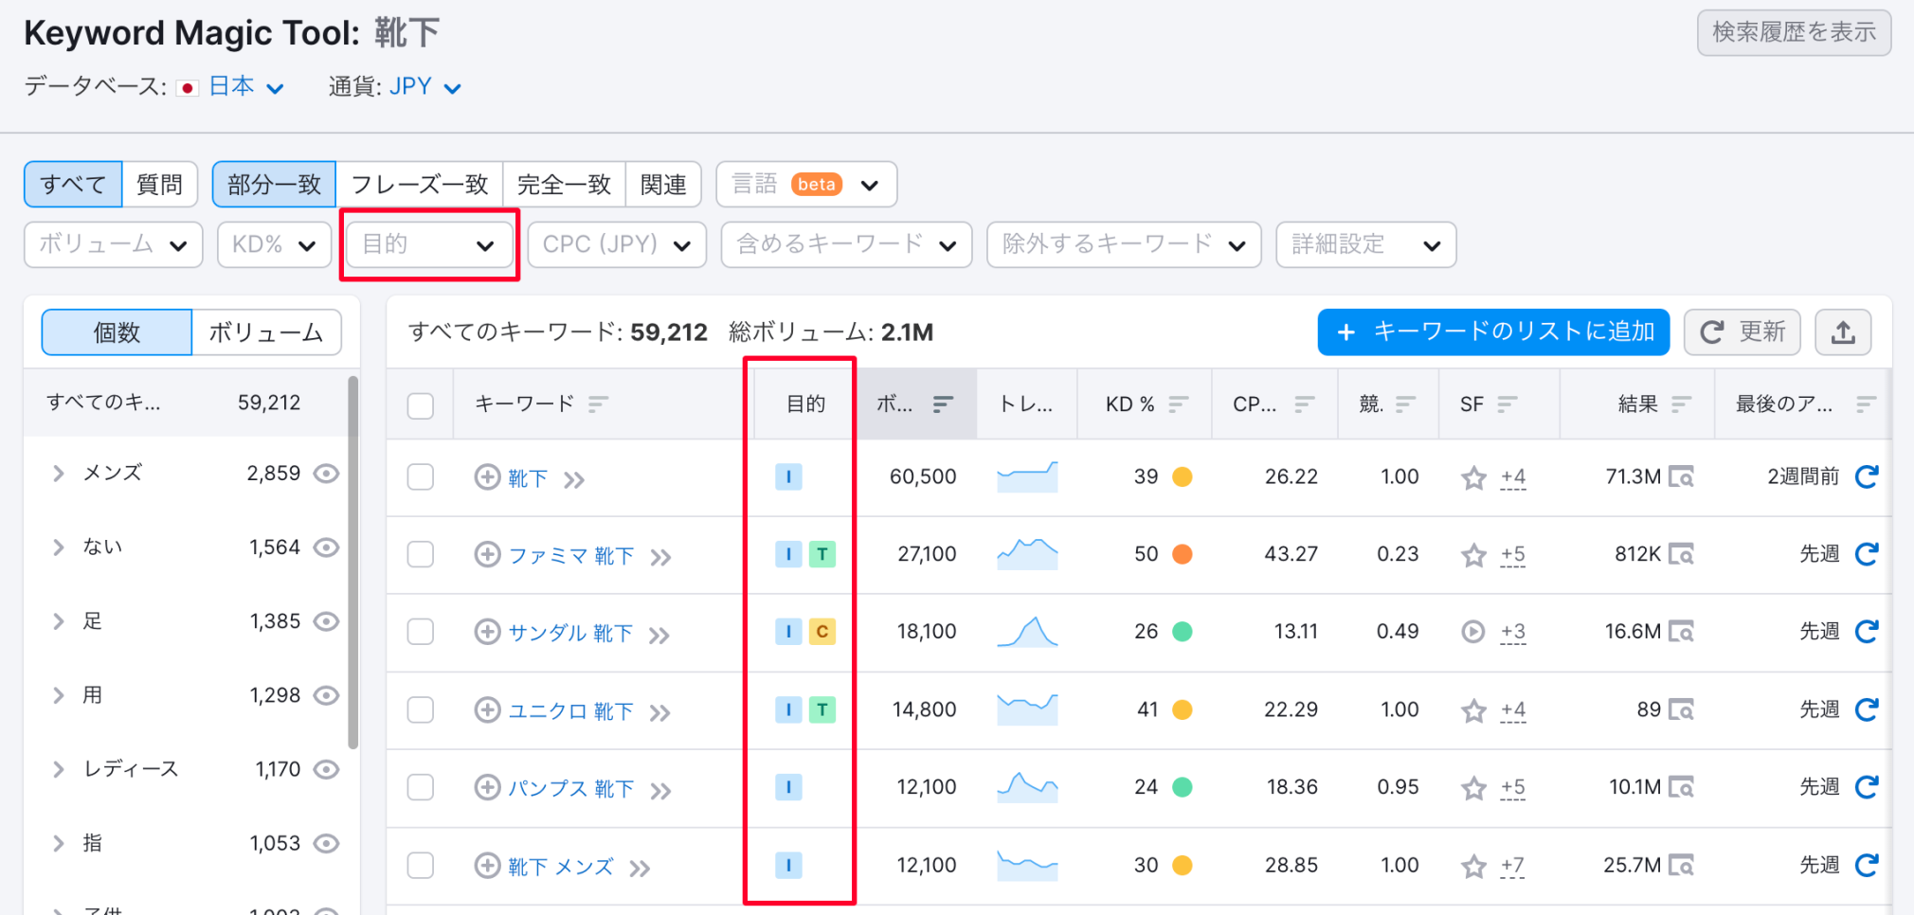Switch to 完全一致 match type
This screenshot has width=1914, height=915.
coord(564,184)
